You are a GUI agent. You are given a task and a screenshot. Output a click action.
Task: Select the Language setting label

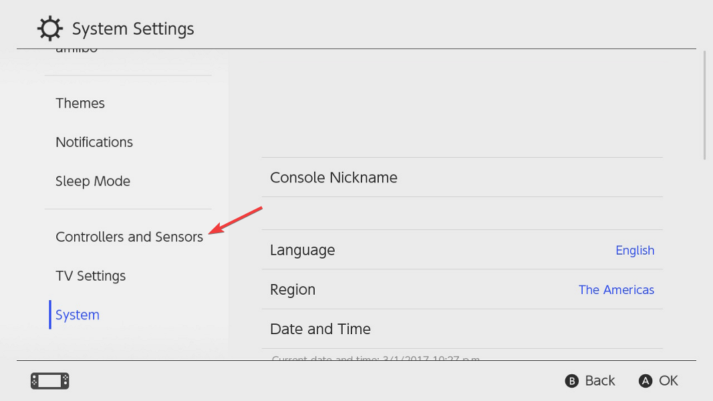pos(302,250)
